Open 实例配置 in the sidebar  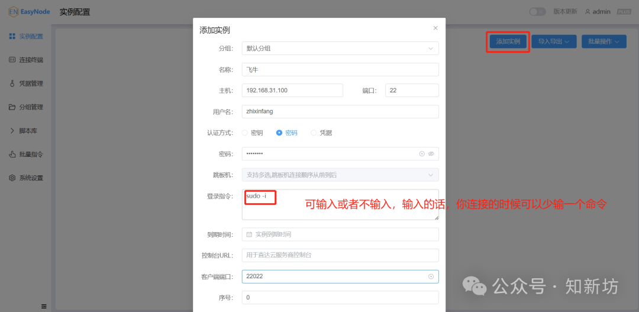click(x=25, y=36)
